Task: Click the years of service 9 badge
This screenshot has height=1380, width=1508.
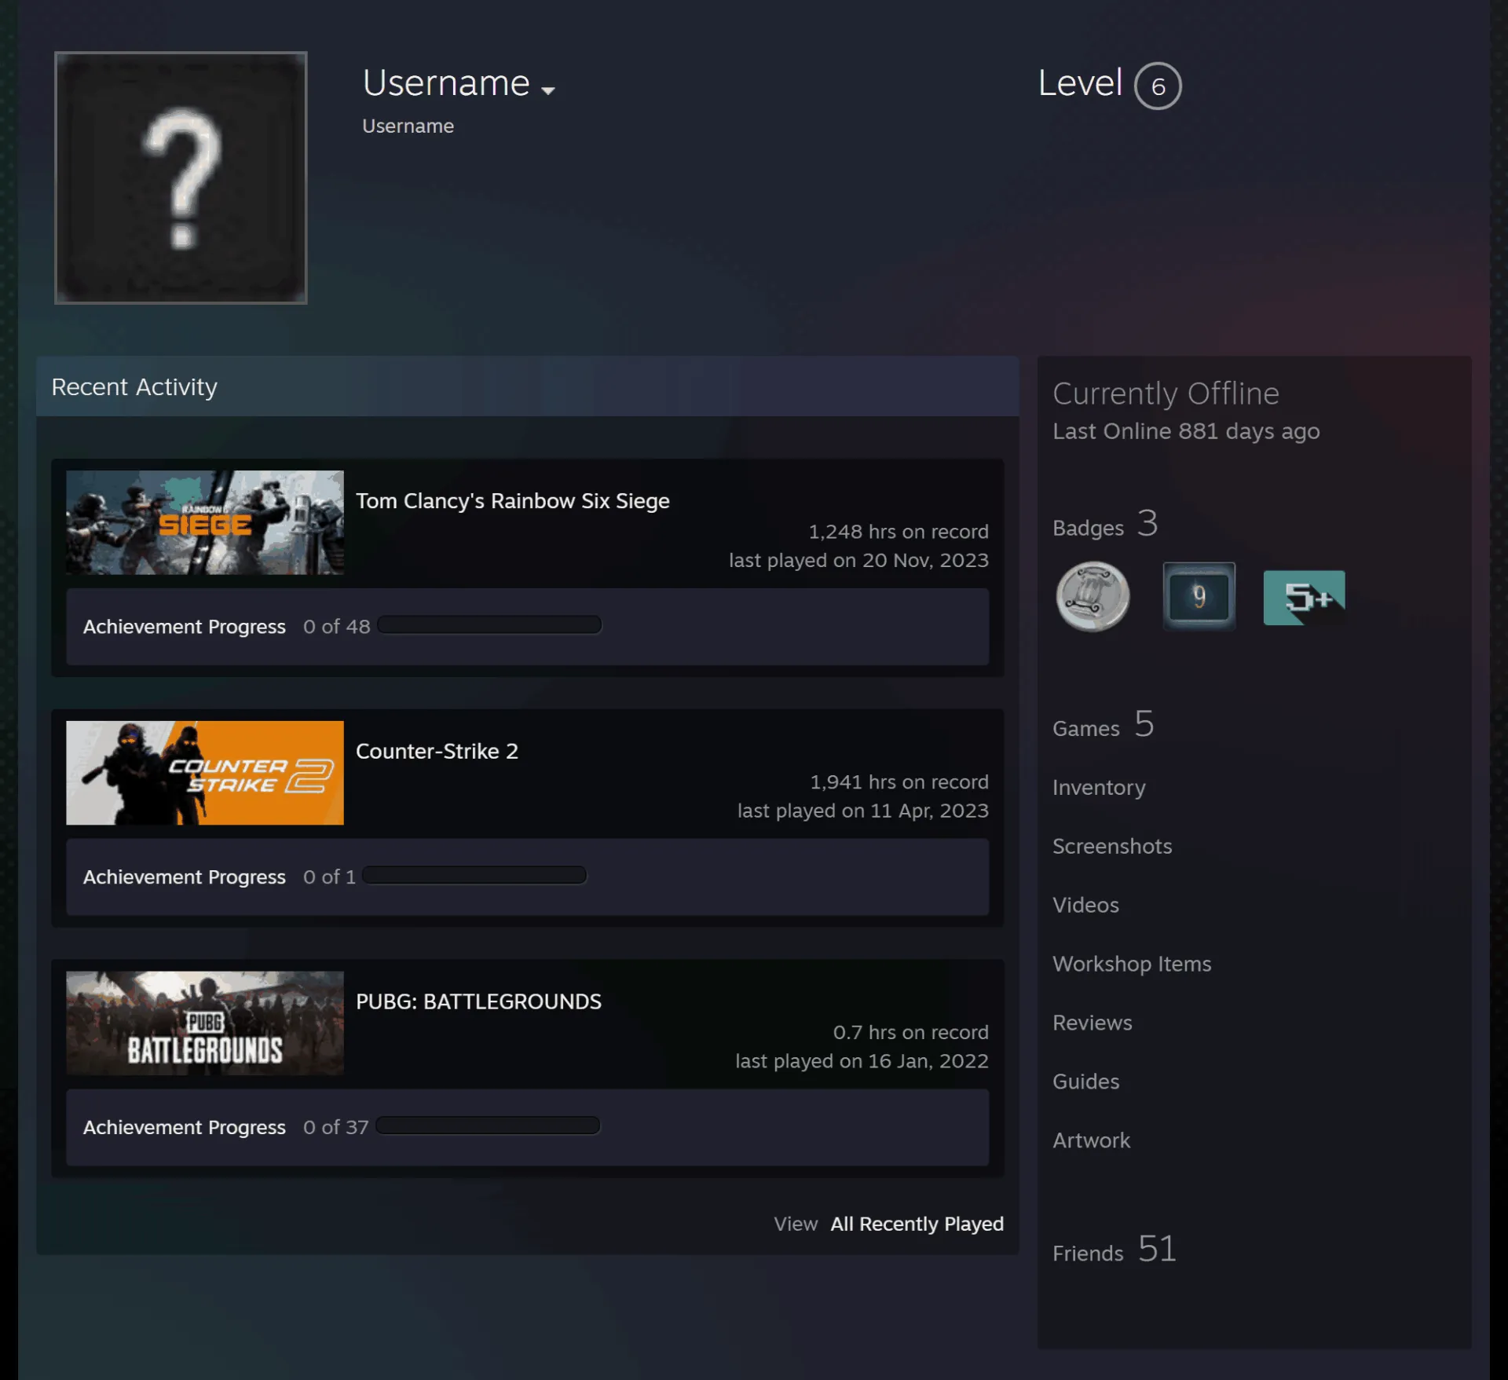Action: click(x=1199, y=596)
